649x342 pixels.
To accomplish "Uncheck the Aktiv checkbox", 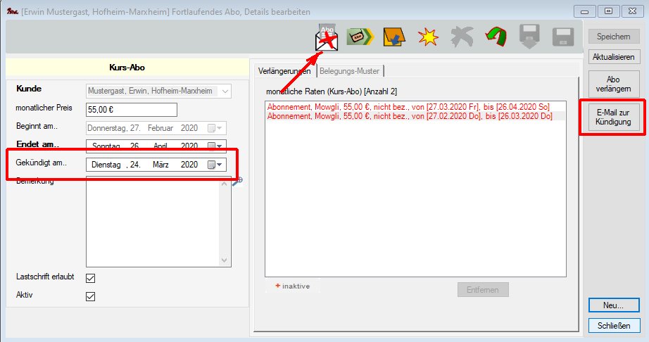I will coord(90,296).
